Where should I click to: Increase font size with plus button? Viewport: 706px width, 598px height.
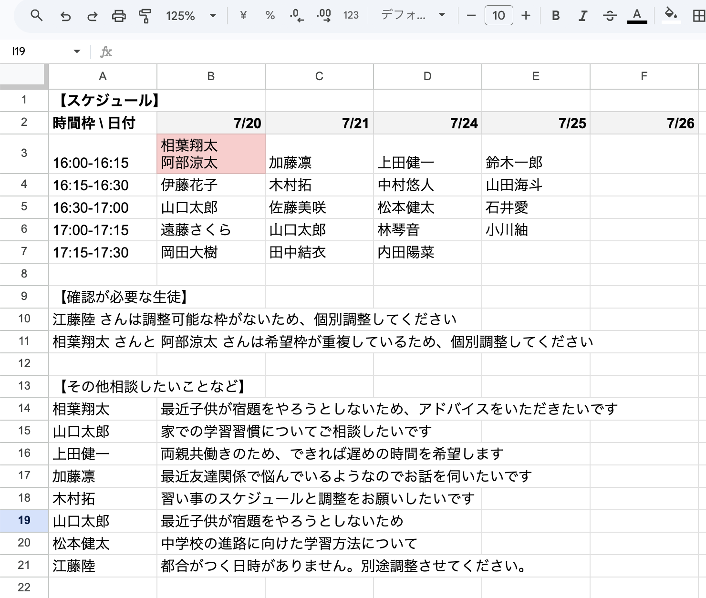coord(526,16)
